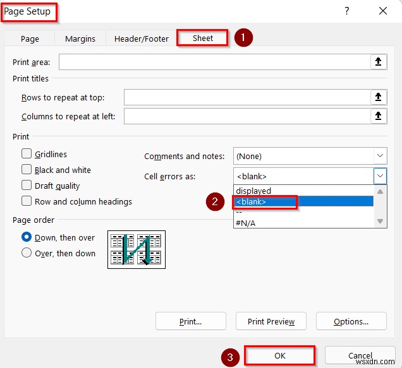Enable Row and column headings
The image size is (402, 368).
[27, 201]
